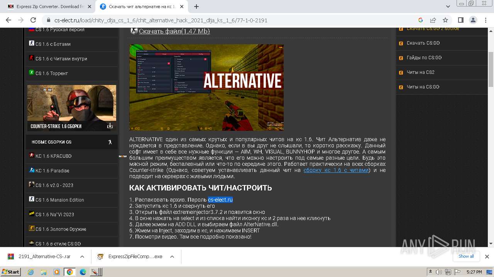Click the network tray icon
The image size is (494, 277).
tap(448, 272)
